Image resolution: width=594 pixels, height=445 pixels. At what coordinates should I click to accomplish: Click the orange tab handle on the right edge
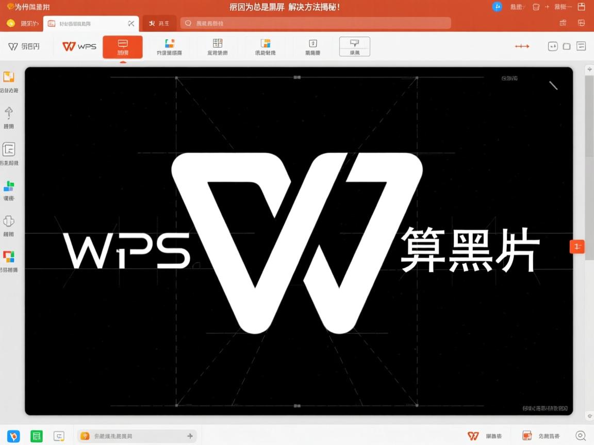(577, 247)
